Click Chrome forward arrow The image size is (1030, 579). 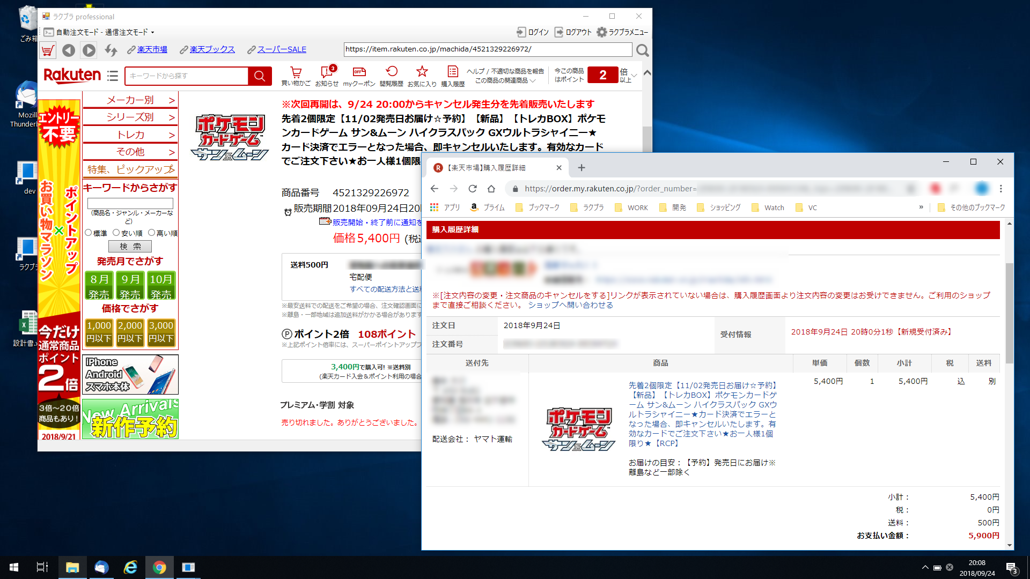[454, 189]
